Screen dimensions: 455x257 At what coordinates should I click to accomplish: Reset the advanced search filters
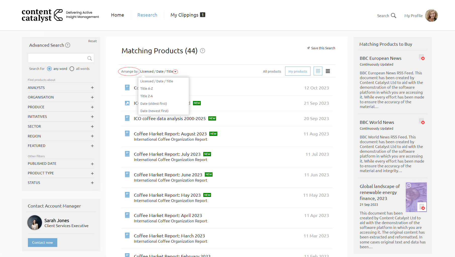92,41
